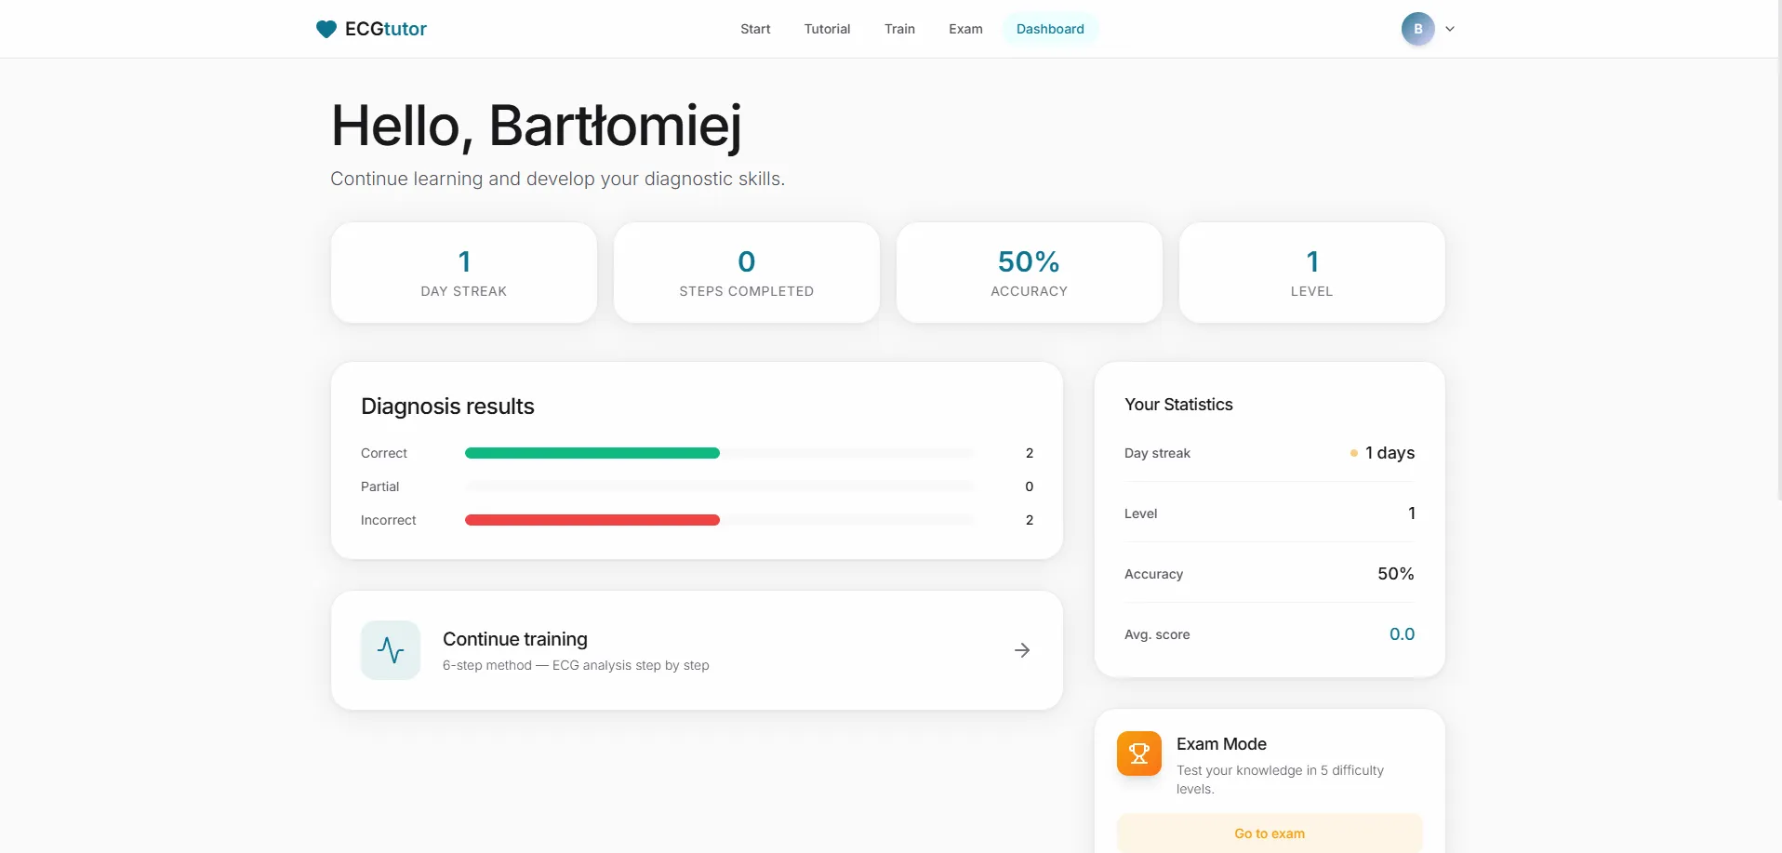Click the ECGtutor heart logo icon
The height and width of the screenshot is (853, 1782).
[x=325, y=29]
